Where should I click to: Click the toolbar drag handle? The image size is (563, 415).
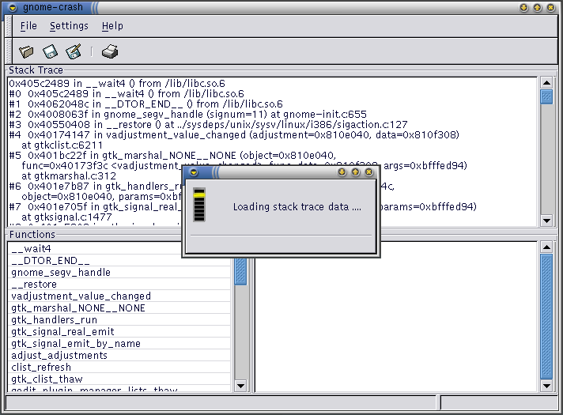click(x=9, y=51)
